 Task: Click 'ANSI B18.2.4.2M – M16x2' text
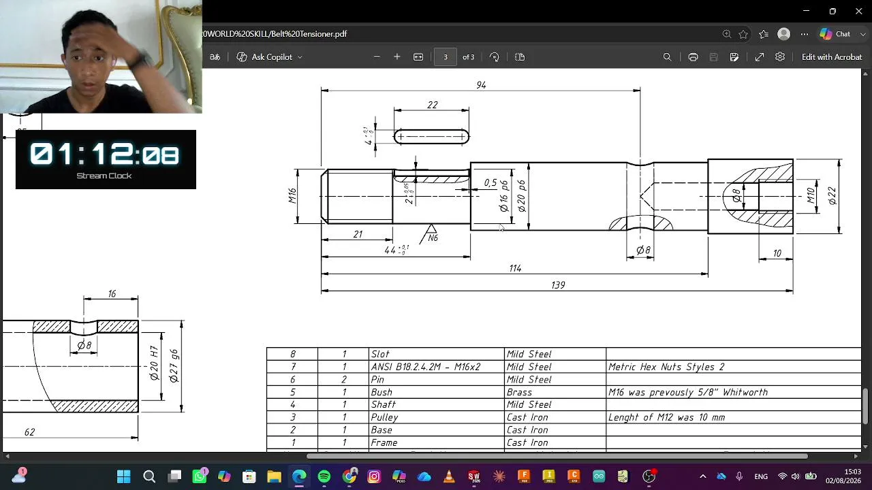[426, 367]
